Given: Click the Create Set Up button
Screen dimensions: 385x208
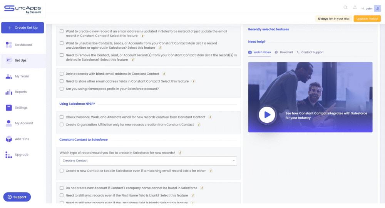Looking at the screenshot, I should pyautogui.click(x=23, y=28).
